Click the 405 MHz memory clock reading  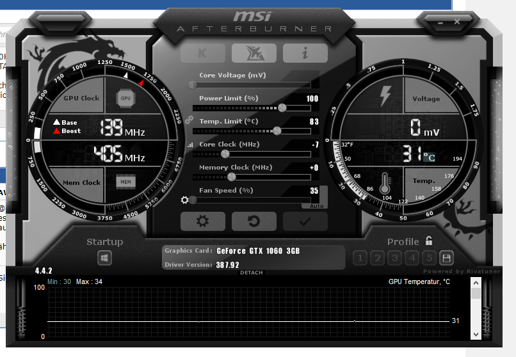click(119, 154)
